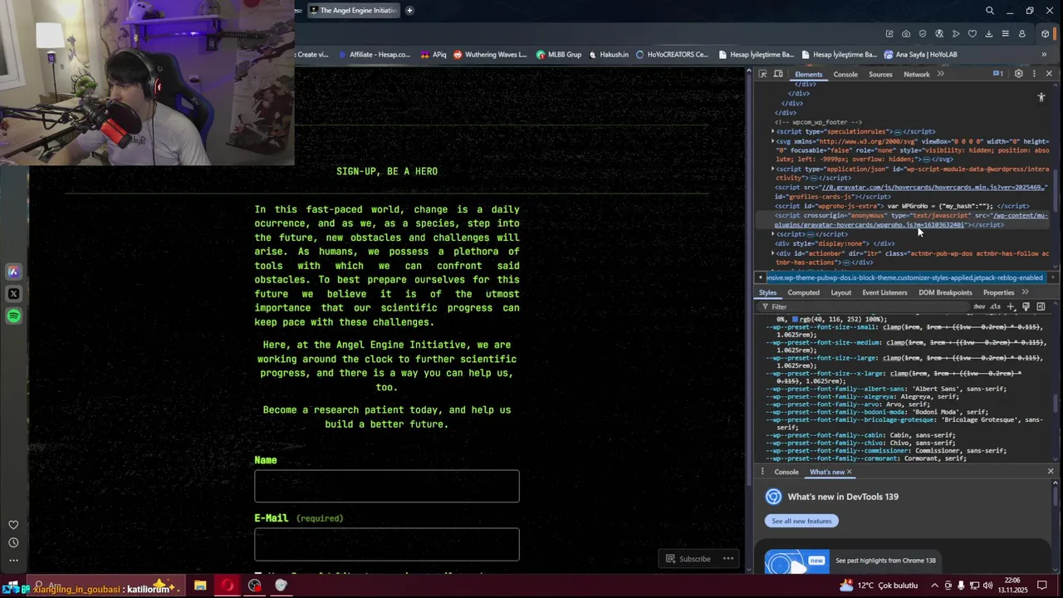Open sidebar heart bookmarks icon
This screenshot has height=598, width=1063.
click(x=13, y=525)
